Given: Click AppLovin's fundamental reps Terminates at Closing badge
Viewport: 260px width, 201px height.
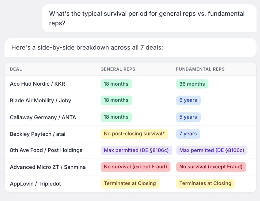Looking at the screenshot, I should point(205,183).
